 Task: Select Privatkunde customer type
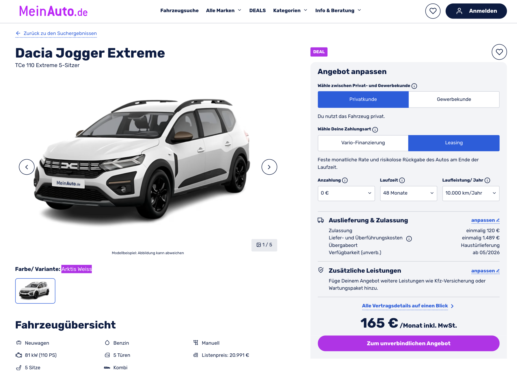(363, 99)
